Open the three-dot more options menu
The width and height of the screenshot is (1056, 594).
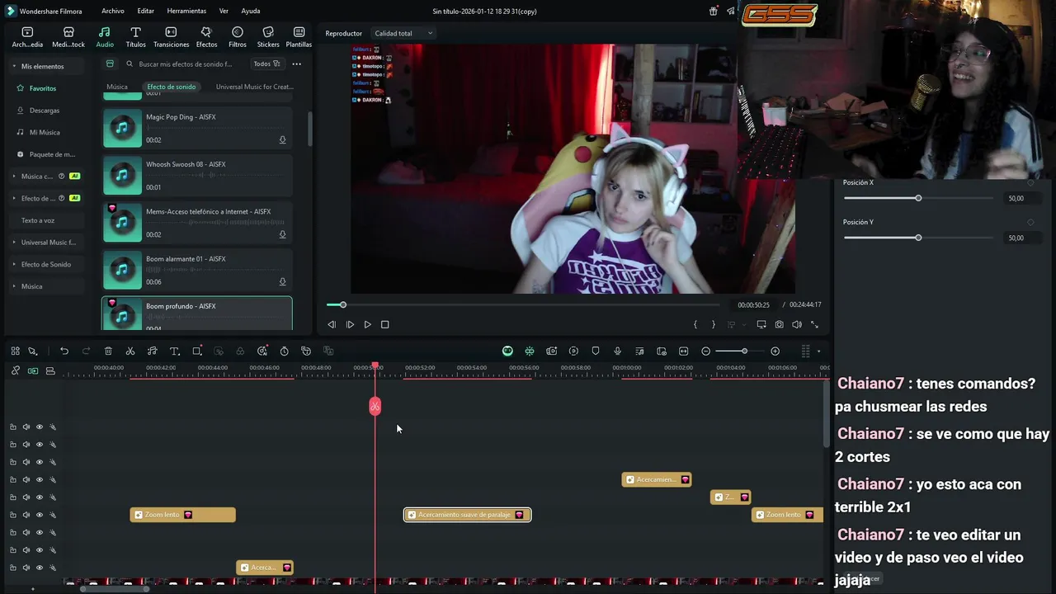tap(296, 64)
